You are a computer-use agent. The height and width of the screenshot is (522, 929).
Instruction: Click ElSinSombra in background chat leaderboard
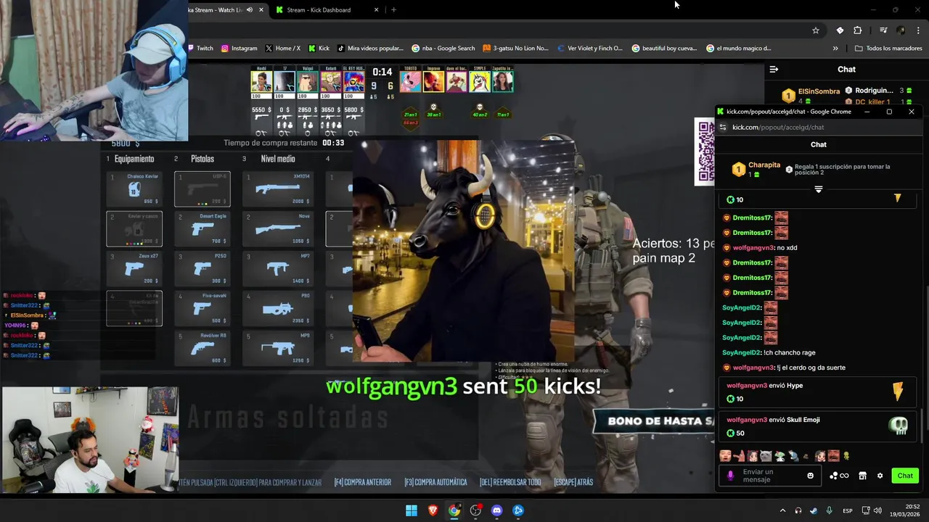coord(819,91)
